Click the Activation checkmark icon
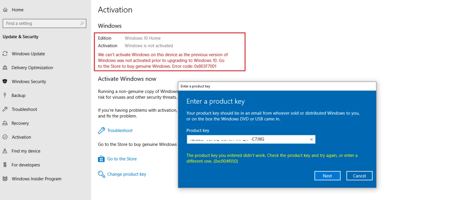Viewport: 475px width, 200px height. [x=5, y=137]
